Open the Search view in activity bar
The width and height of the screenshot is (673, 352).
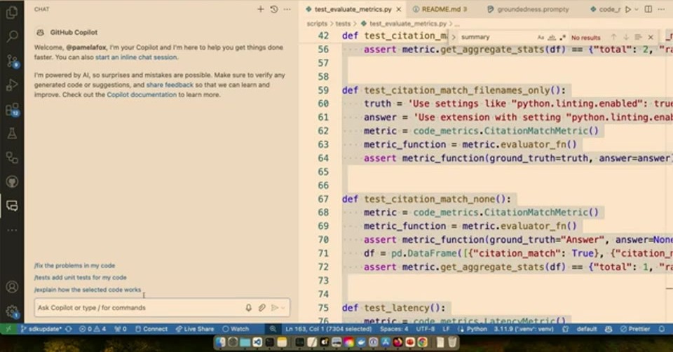pyautogui.click(x=12, y=36)
